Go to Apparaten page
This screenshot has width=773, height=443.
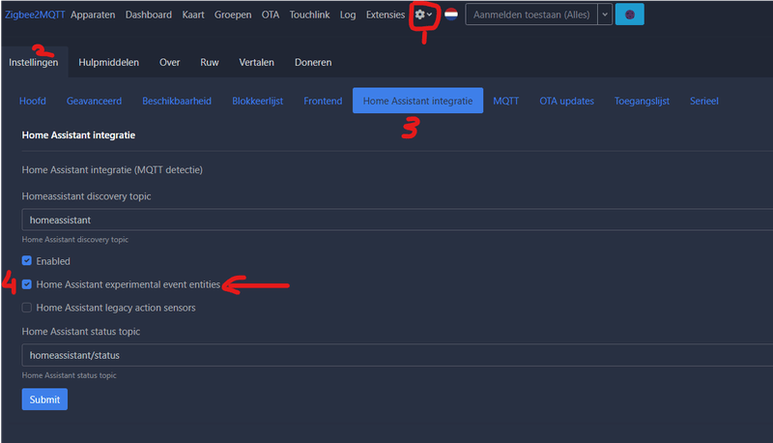point(93,15)
